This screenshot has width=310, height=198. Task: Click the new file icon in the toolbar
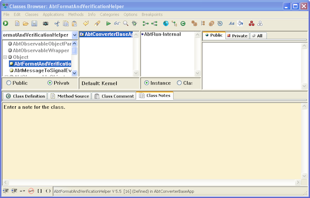[x=17, y=24]
